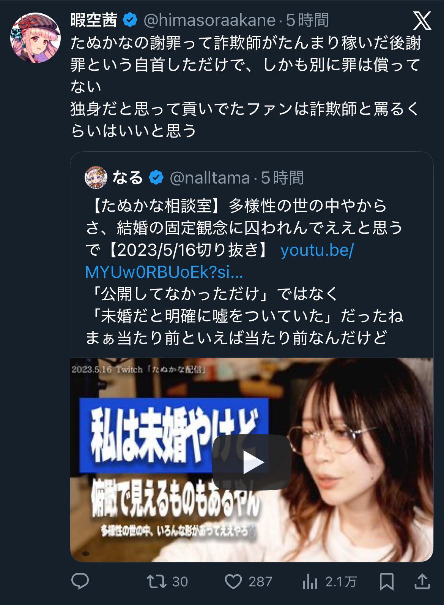Click the @nalltama handle
The image size is (444, 605).
(x=210, y=178)
